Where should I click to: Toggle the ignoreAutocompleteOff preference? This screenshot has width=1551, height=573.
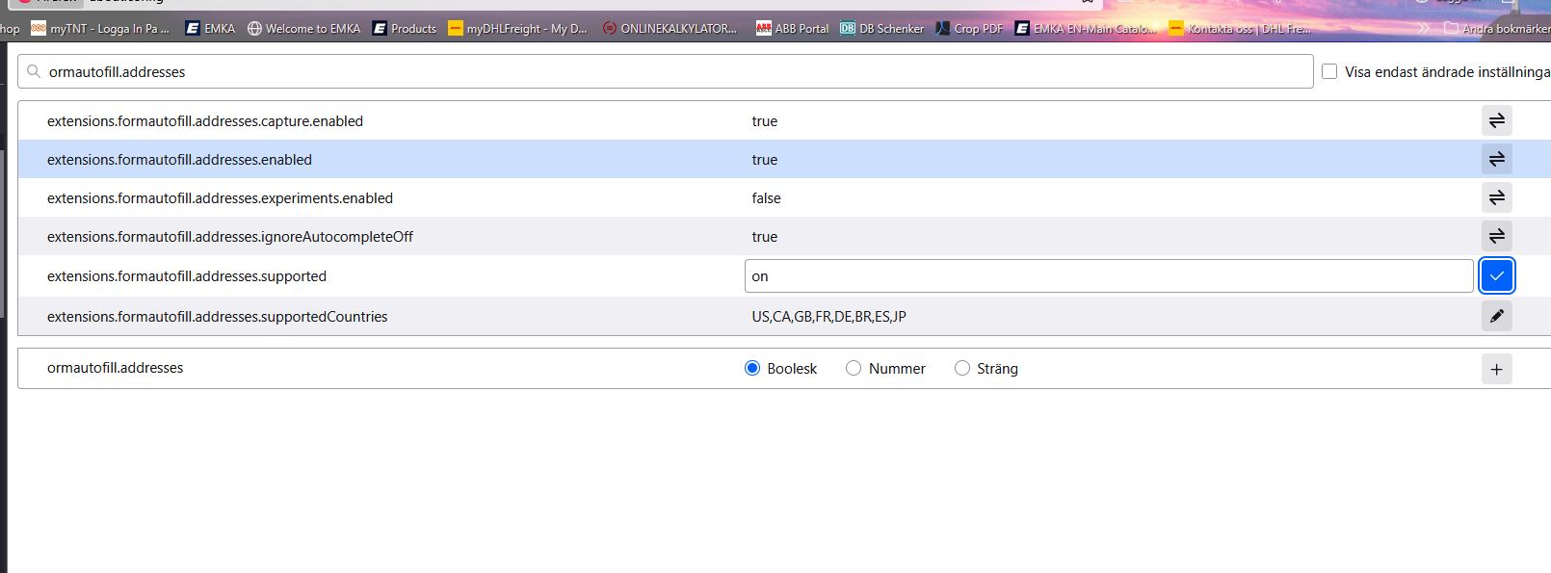coord(1496,236)
